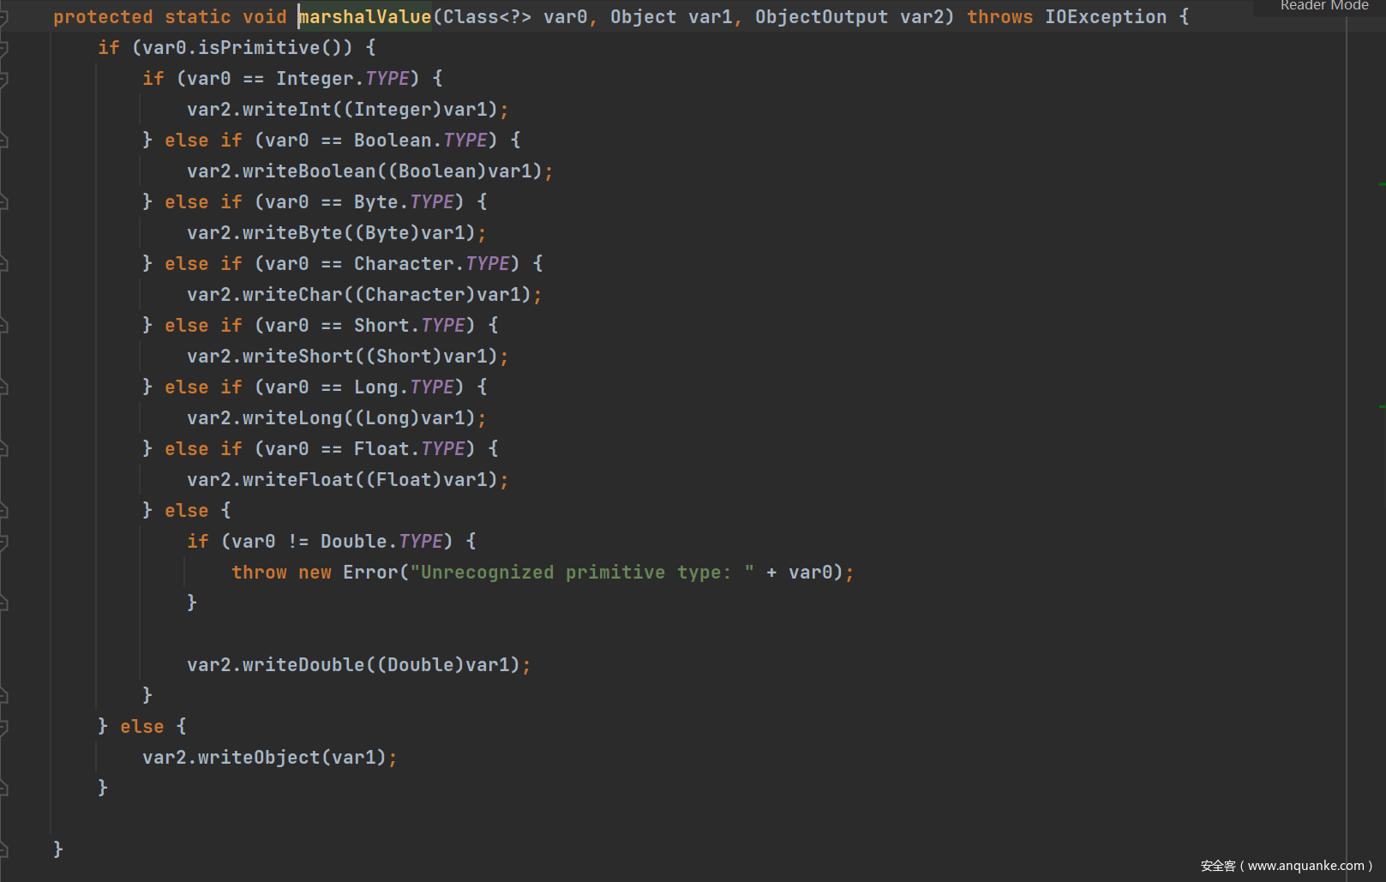Click Byte.TYPE in the condition

click(x=404, y=202)
